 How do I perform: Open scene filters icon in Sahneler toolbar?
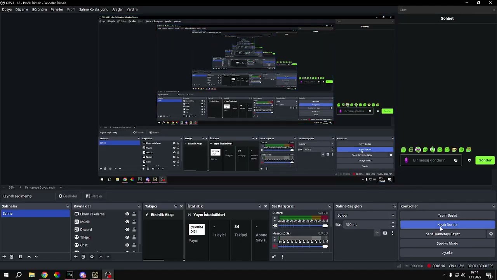click(x=20, y=257)
